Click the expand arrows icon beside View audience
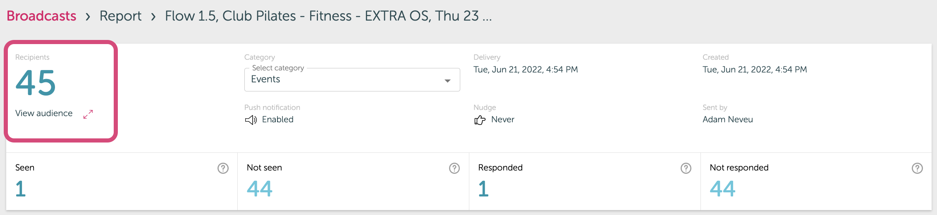 tap(88, 114)
